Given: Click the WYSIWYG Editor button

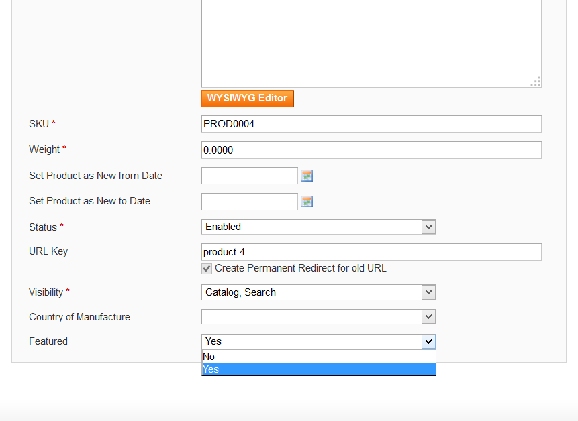Looking at the screenshot, I should 247,98.
